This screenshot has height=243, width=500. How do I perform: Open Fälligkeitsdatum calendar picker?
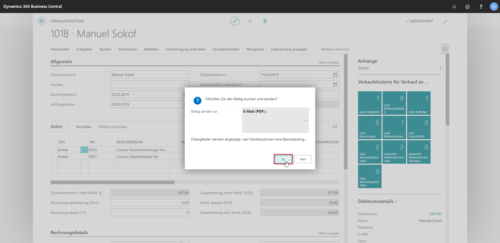[335, 75]
